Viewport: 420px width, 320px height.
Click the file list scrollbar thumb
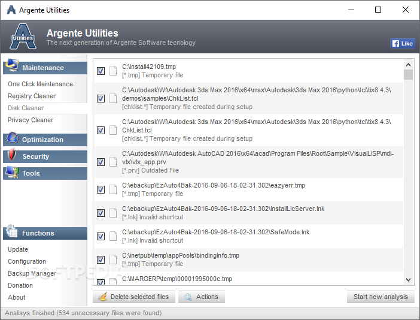408,74
